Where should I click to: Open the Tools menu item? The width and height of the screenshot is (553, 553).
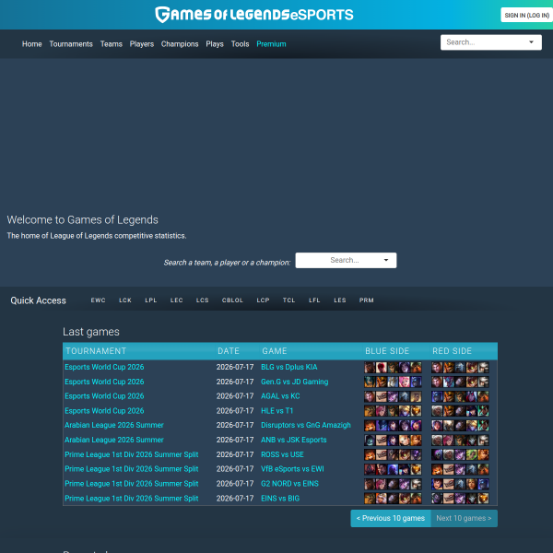coord(241,44)
